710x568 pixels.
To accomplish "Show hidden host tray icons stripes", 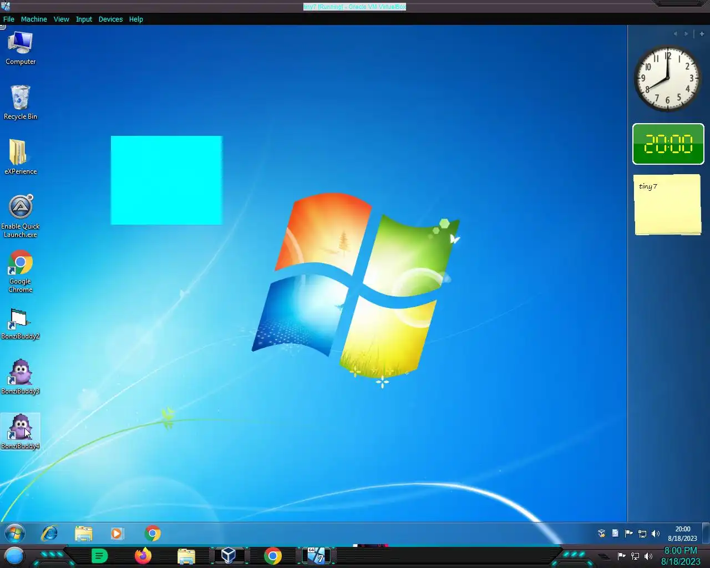I will 605,556.
